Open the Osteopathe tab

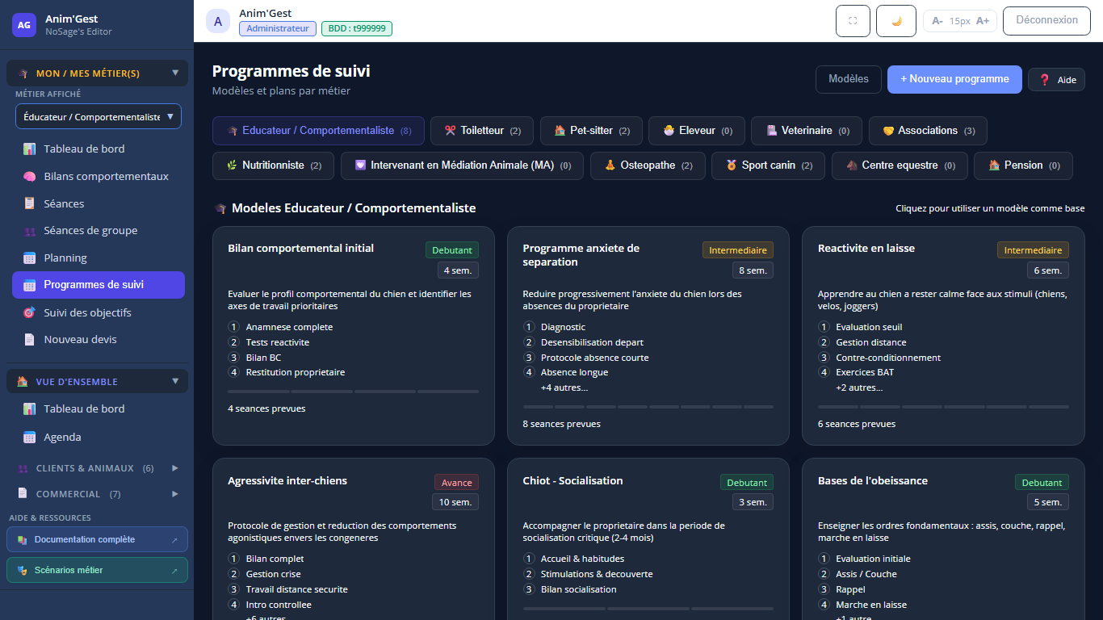(x=648, y=165)
